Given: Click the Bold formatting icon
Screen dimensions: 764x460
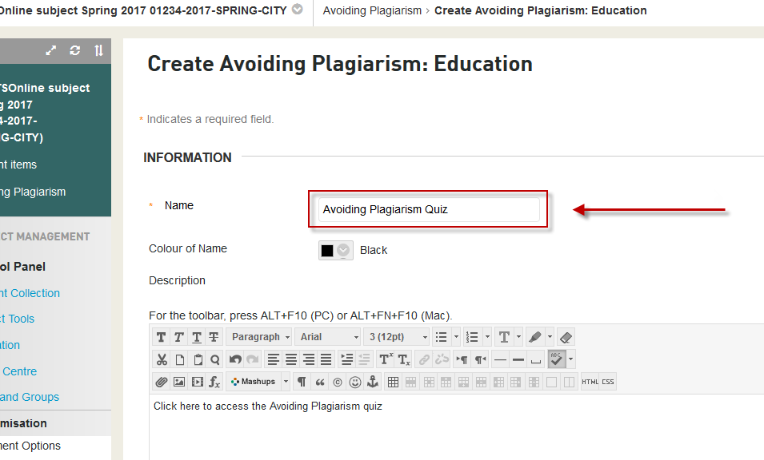Looking at the screenshot, I should (162, 337).
